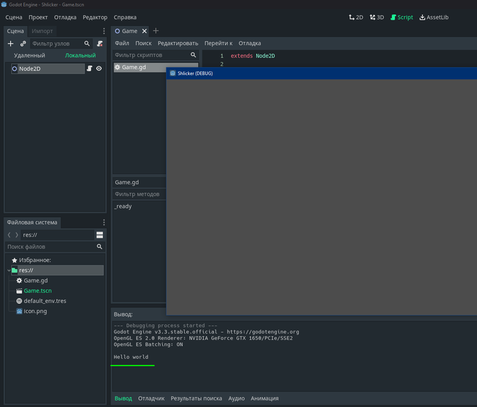Open file system dock three-dot menu
Viewport: 477px width, 407px height.
click(x=104, y=222)
